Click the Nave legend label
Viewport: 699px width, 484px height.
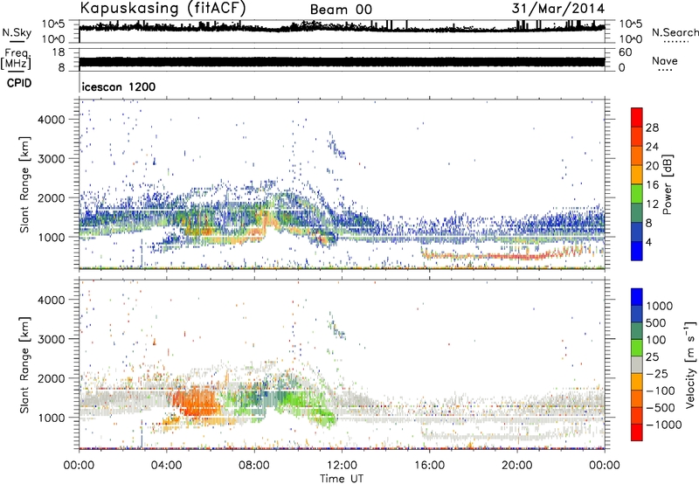coord(665,61)
